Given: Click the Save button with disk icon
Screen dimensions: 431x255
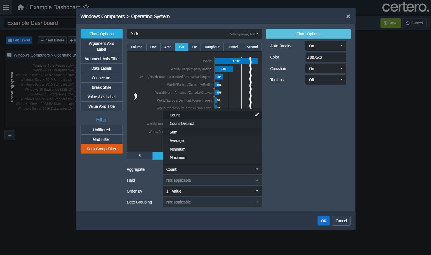Looking at the screenshot, I should click(390, 23).
